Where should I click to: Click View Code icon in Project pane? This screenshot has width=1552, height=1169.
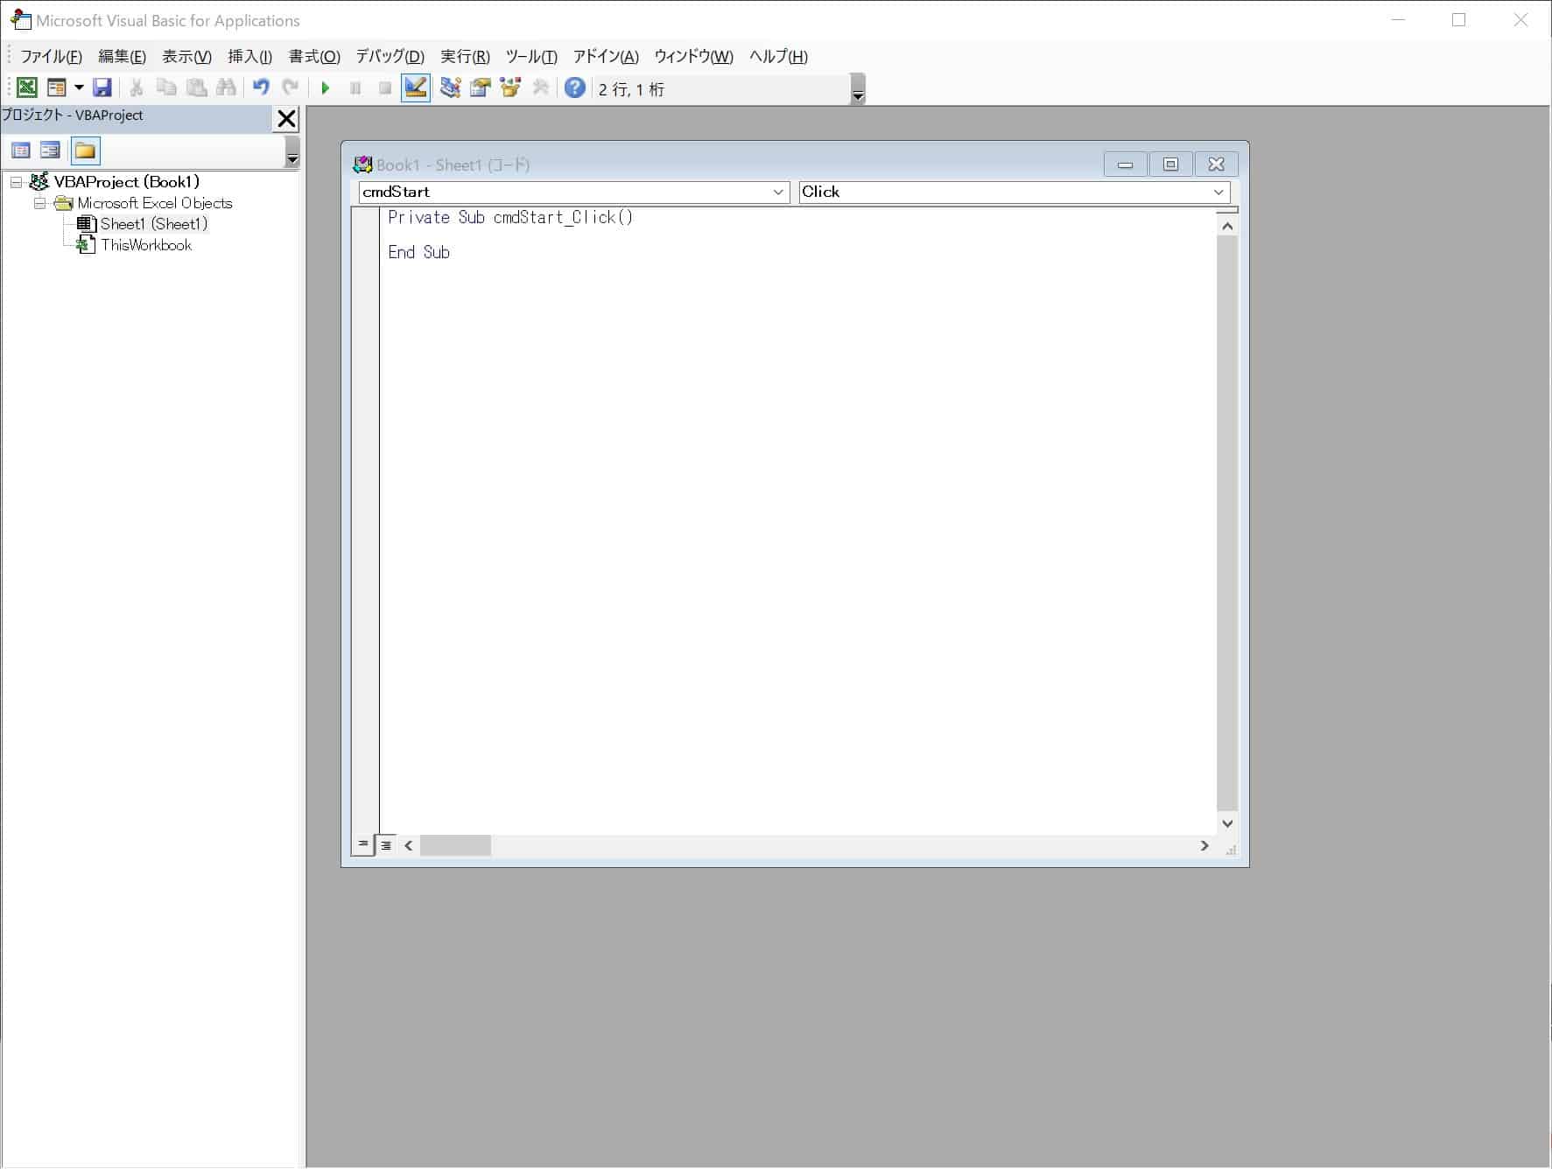tap(21, 150)
